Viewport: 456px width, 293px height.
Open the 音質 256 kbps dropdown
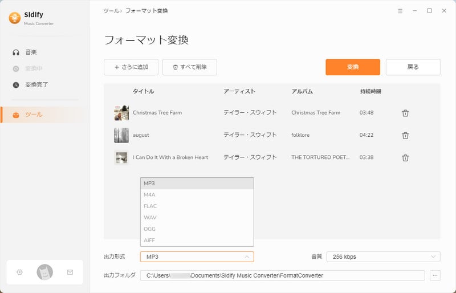[x=383, y=257]
